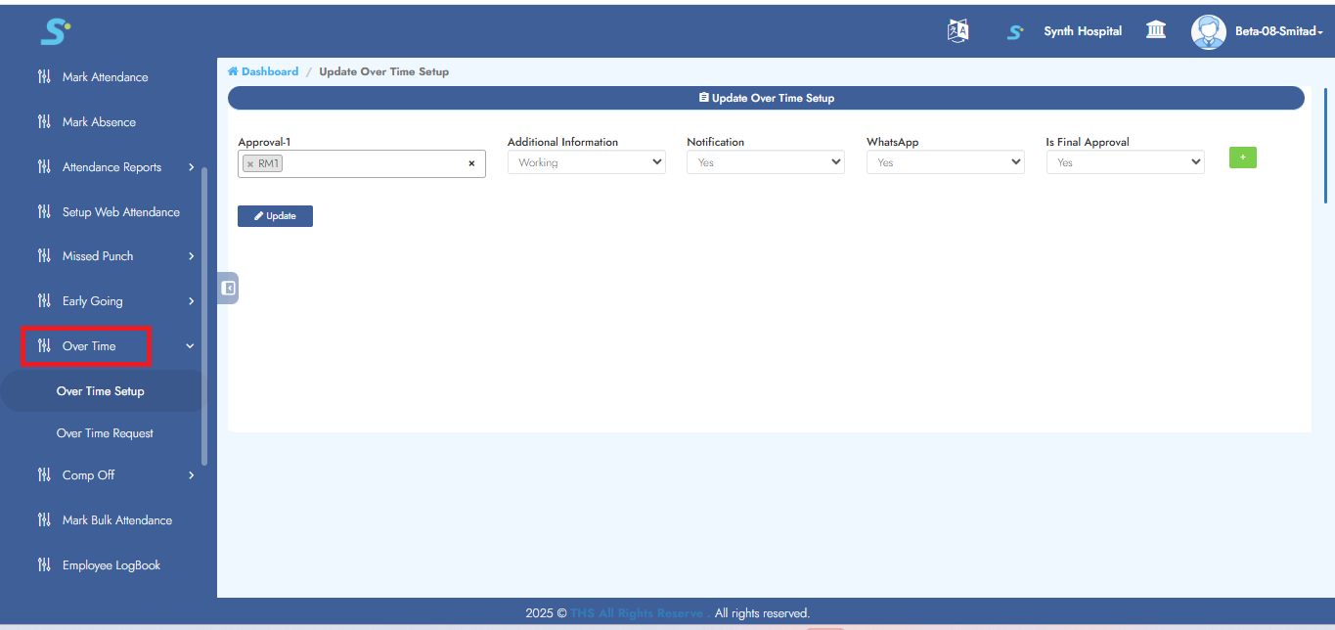Open the WhatsApp dropdown
The image size is (1335, 630).
point(945,163)
